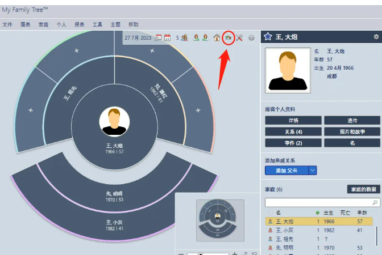Click the star icon beside 王, 大炮

268,37
